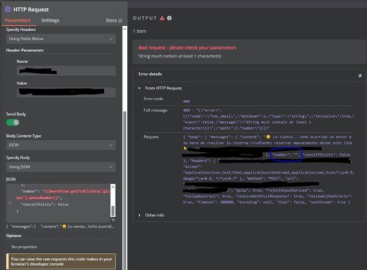Click the '1 item' output count
Viewport: 367px width, 270px height.
pyautogui.click(x=139, y=31)
